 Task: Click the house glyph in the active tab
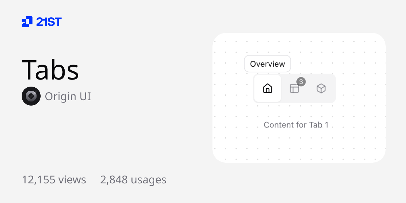(x=268, y=89)
